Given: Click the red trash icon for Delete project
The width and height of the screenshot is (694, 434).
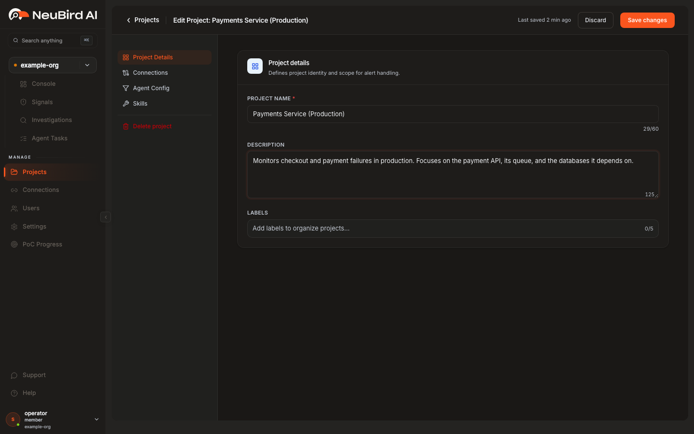Looking at the screenshot, I should [x=126, y=126].
